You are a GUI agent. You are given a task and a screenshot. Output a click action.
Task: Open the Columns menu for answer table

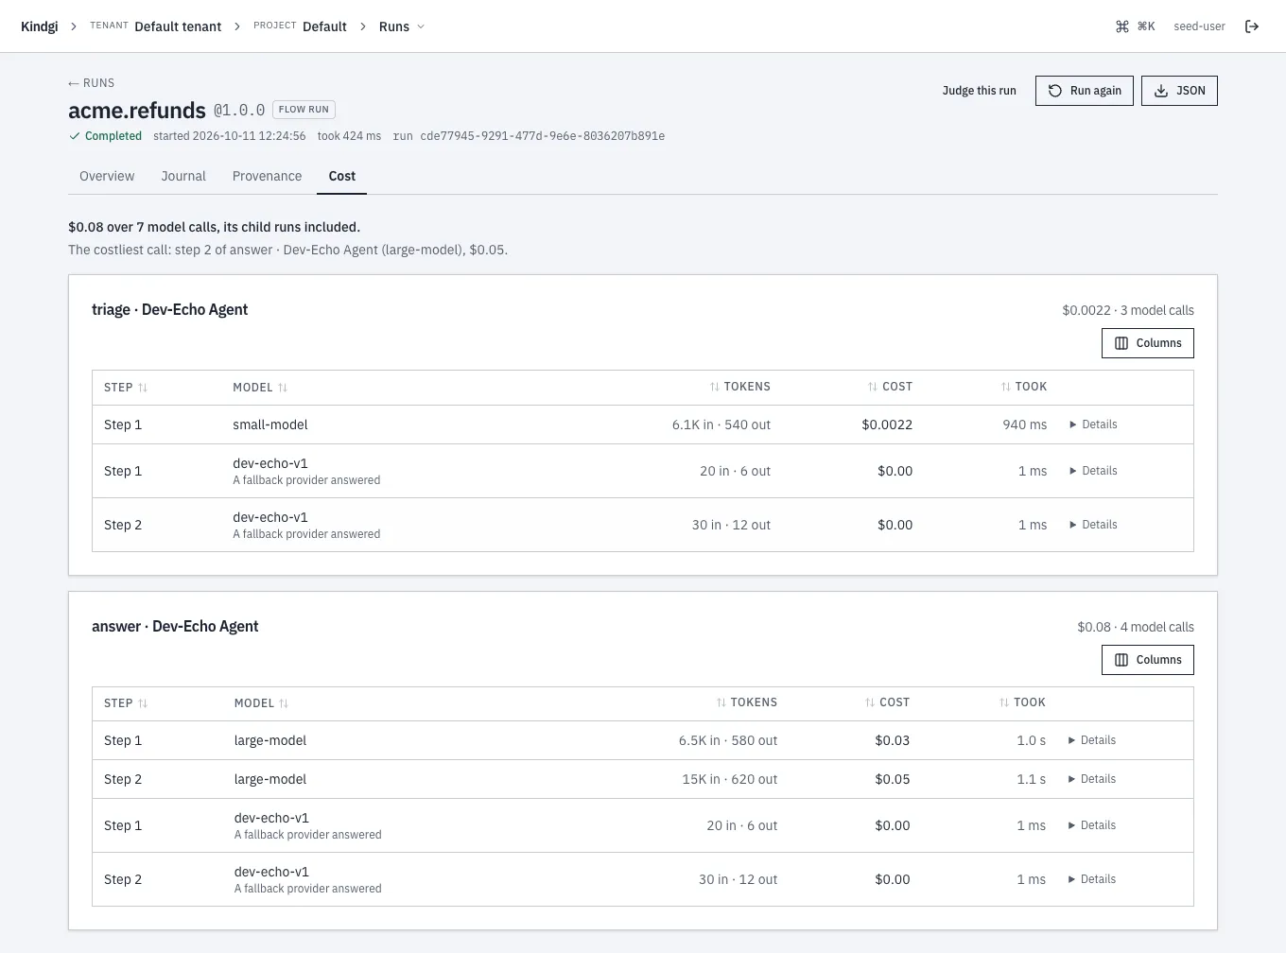point(1148,660)
